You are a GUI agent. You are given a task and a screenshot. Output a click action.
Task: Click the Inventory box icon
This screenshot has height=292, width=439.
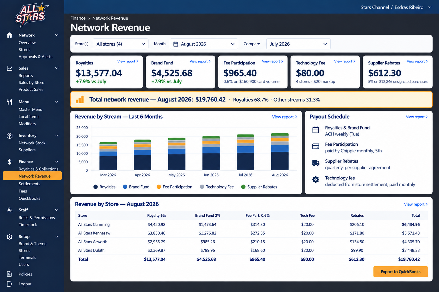pos(9,136)
